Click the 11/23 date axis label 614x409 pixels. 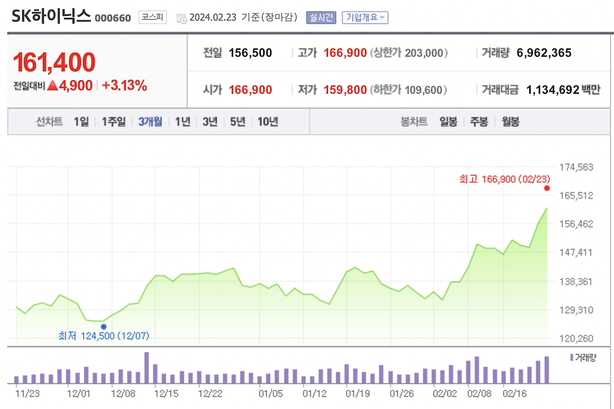(27, 394)
